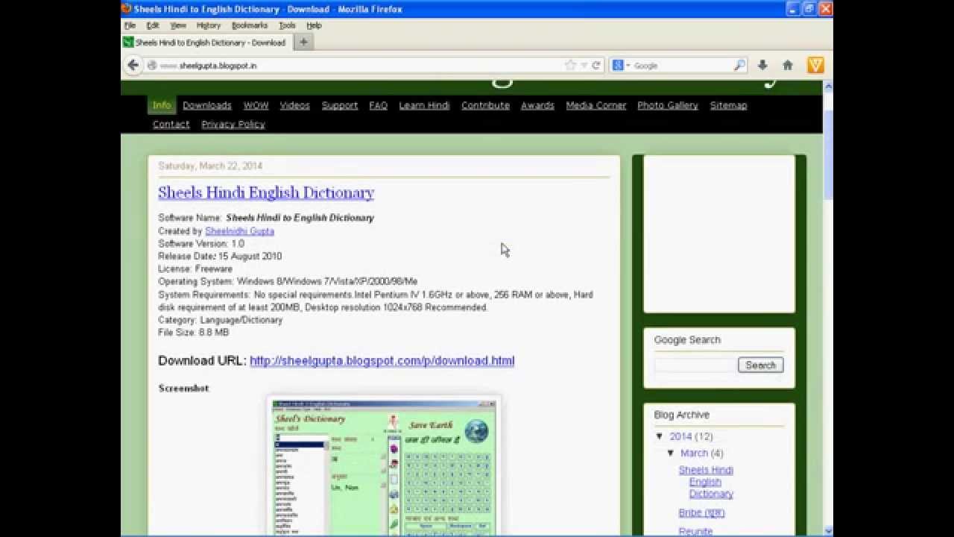Open the View menu
Screen dimensions: 954x537
178,25
